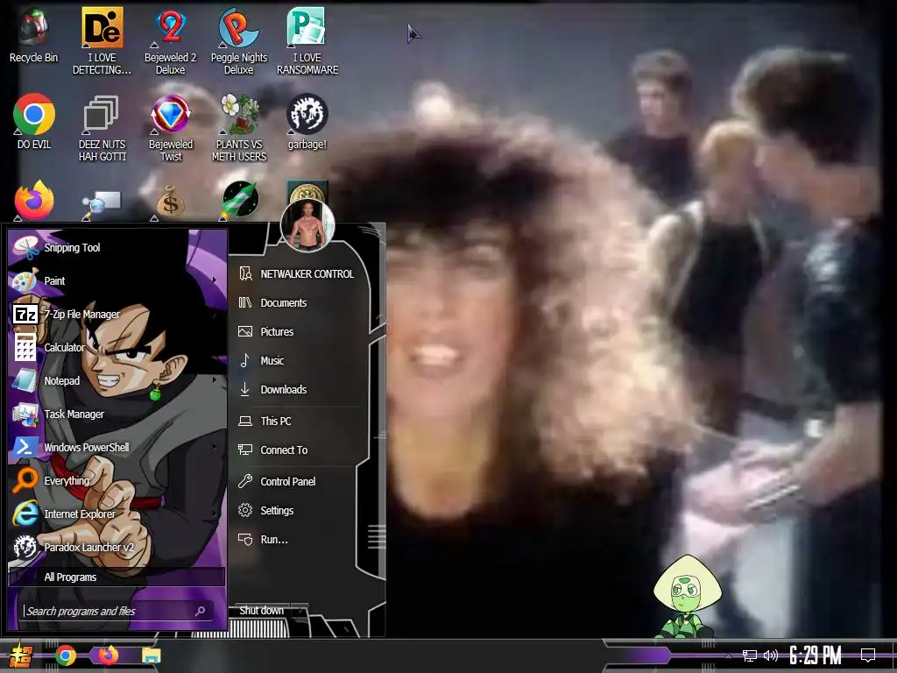Image resolution: width=897 pixels, height=673 pixels.
Task: Click the money bag desktop icon
Action: tap(170, 202)
